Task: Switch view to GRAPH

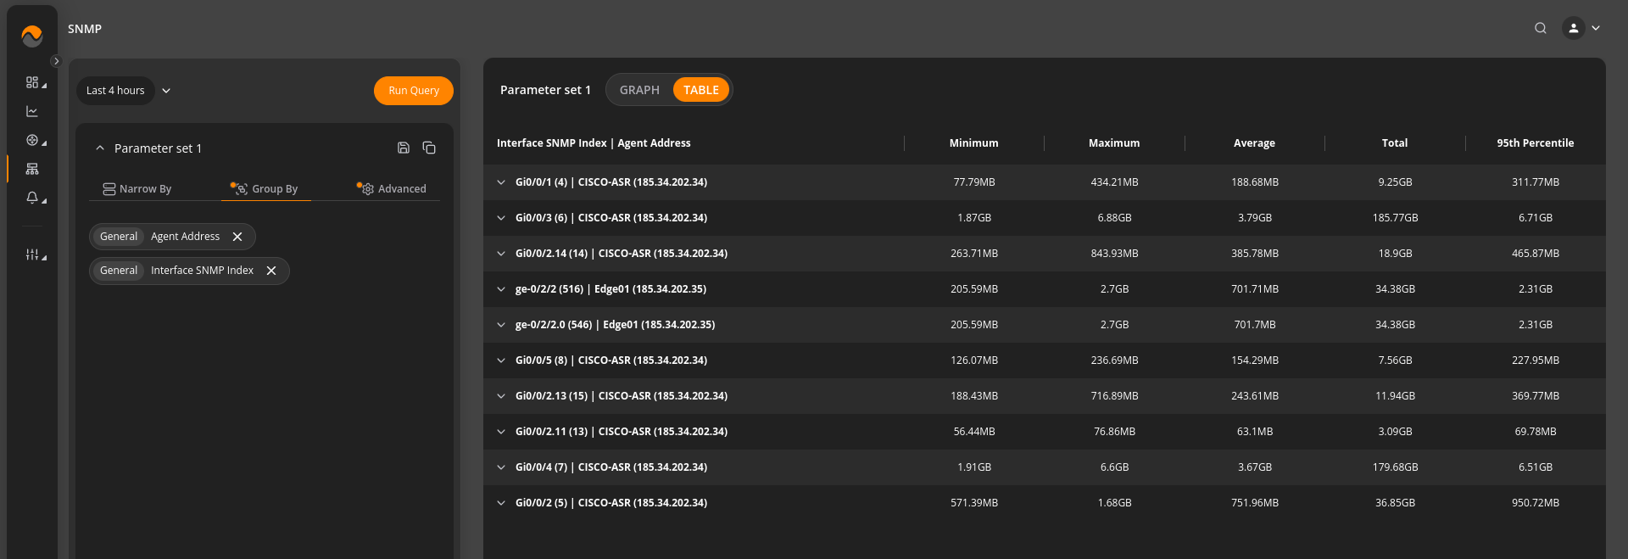Action: point(639,90)
